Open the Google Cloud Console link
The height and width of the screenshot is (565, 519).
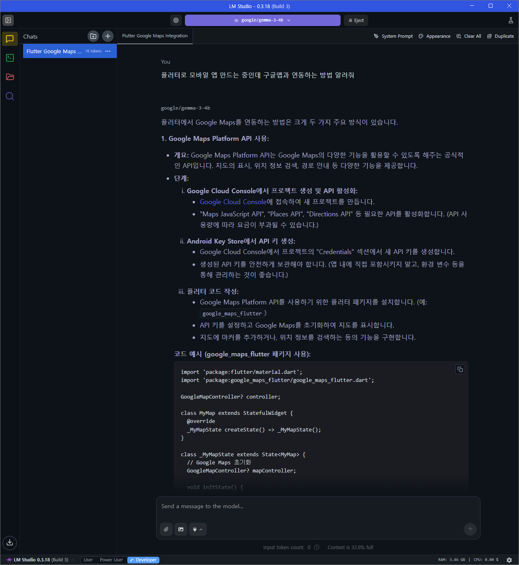[x=233, y=202]
